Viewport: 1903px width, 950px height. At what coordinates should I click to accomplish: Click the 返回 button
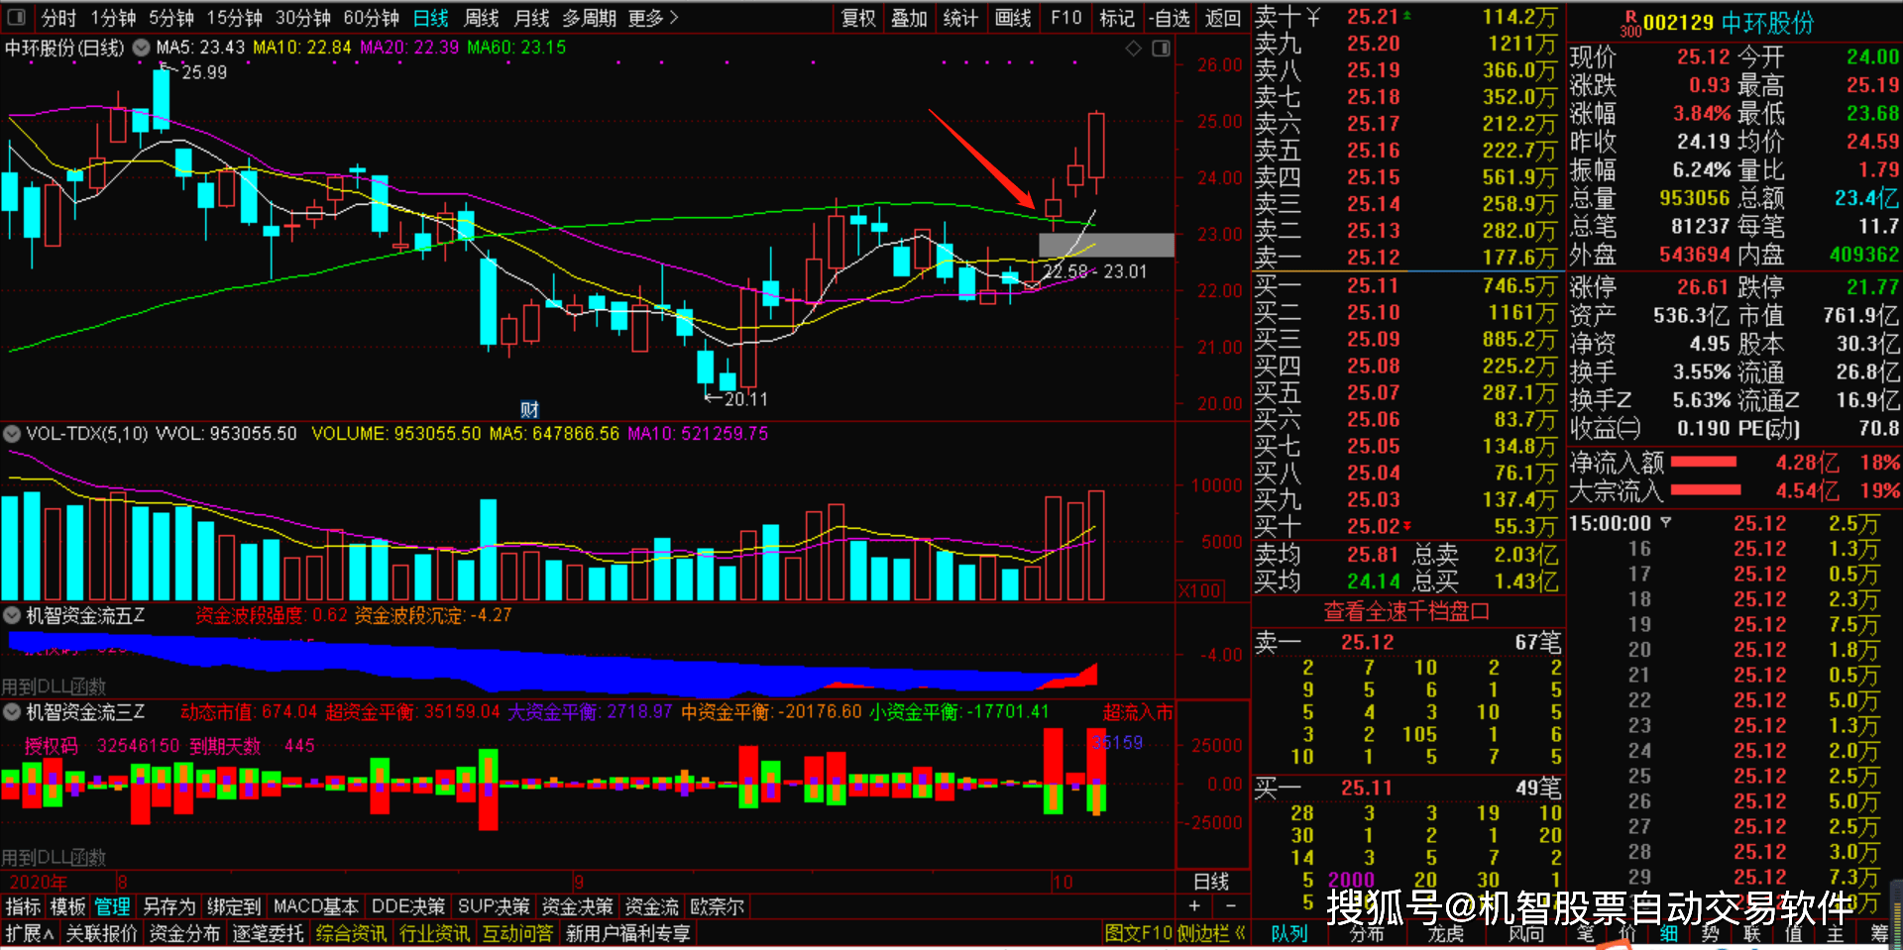pos(1222,18)
